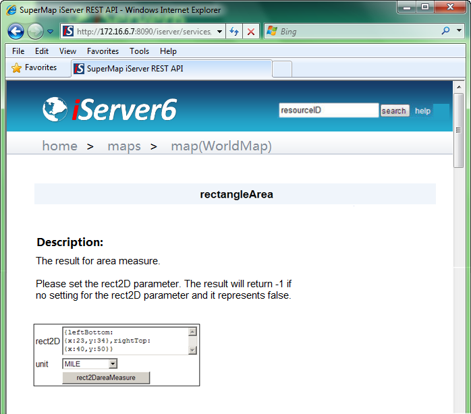Click the page vertical scrollbar thumb
The height and width of the screenshot is (414, 471).
[x=459, y=130]
